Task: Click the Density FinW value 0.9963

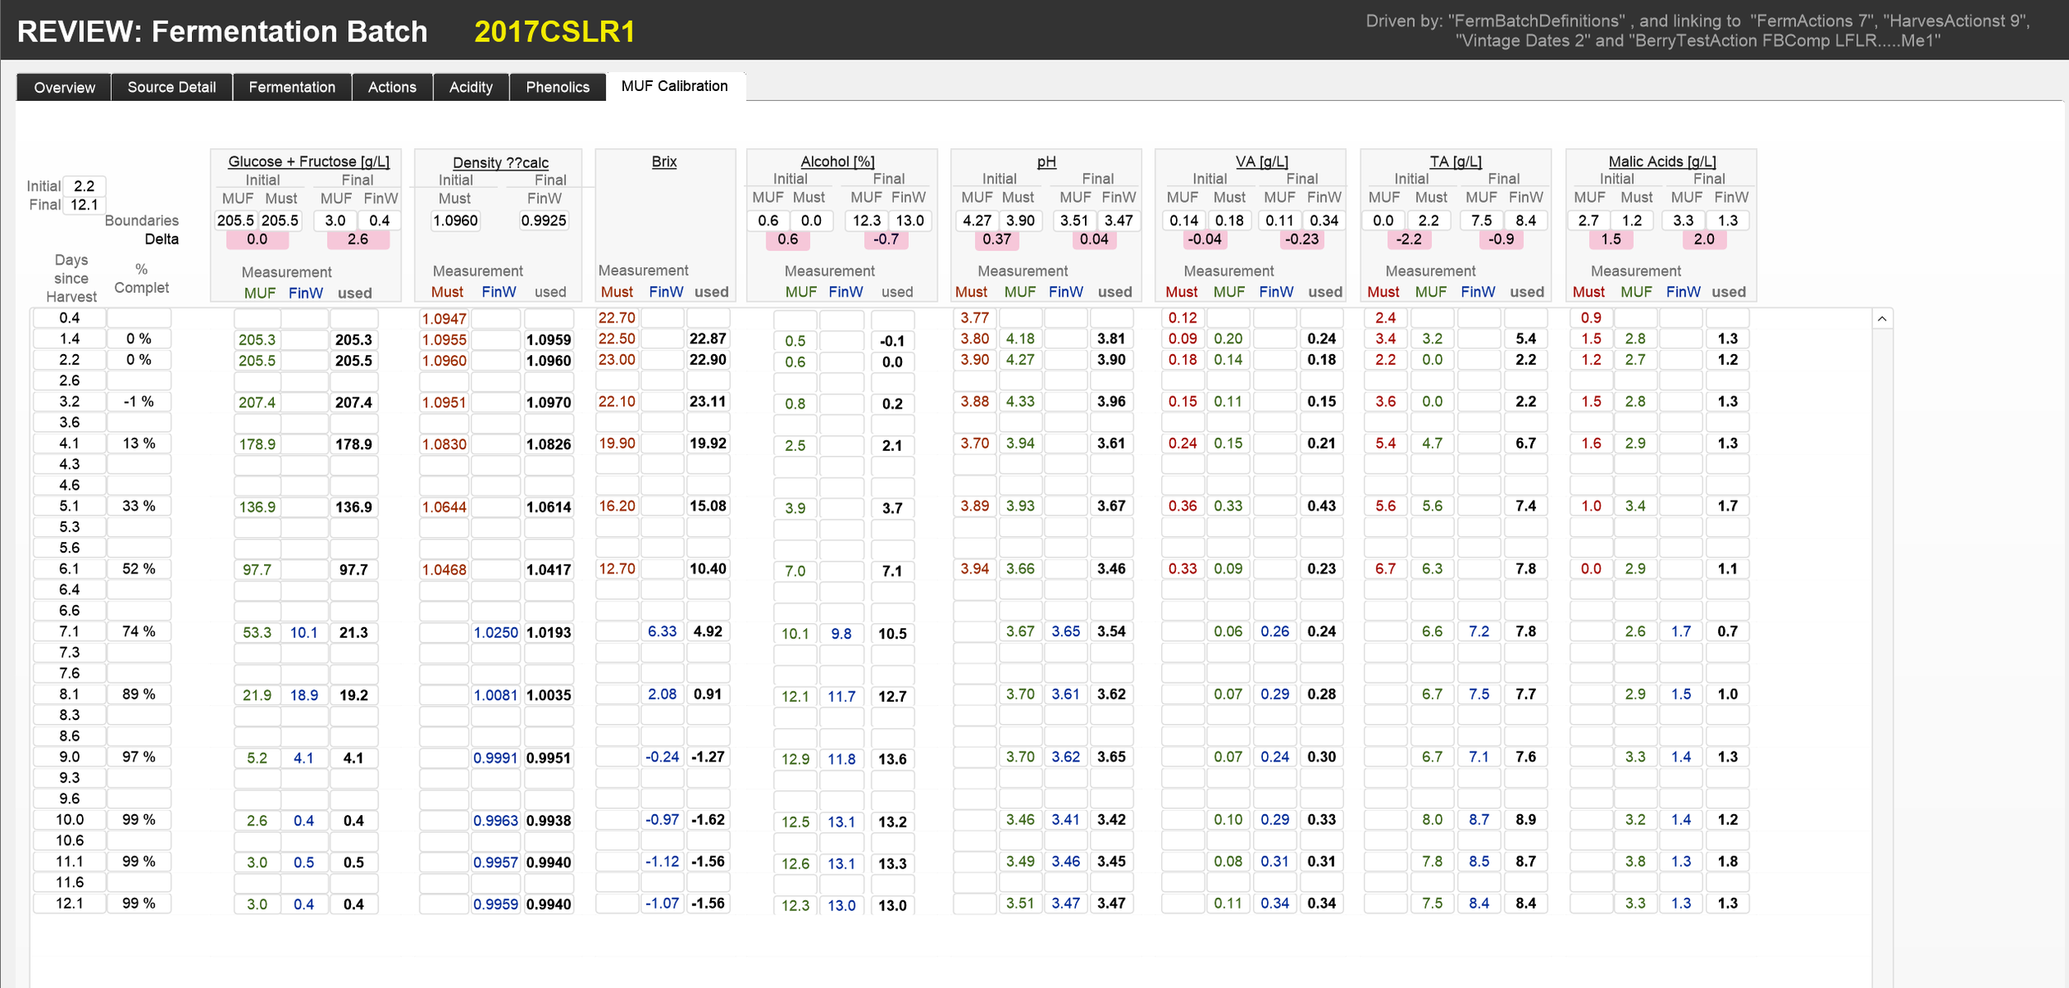Action: [496, 821]
